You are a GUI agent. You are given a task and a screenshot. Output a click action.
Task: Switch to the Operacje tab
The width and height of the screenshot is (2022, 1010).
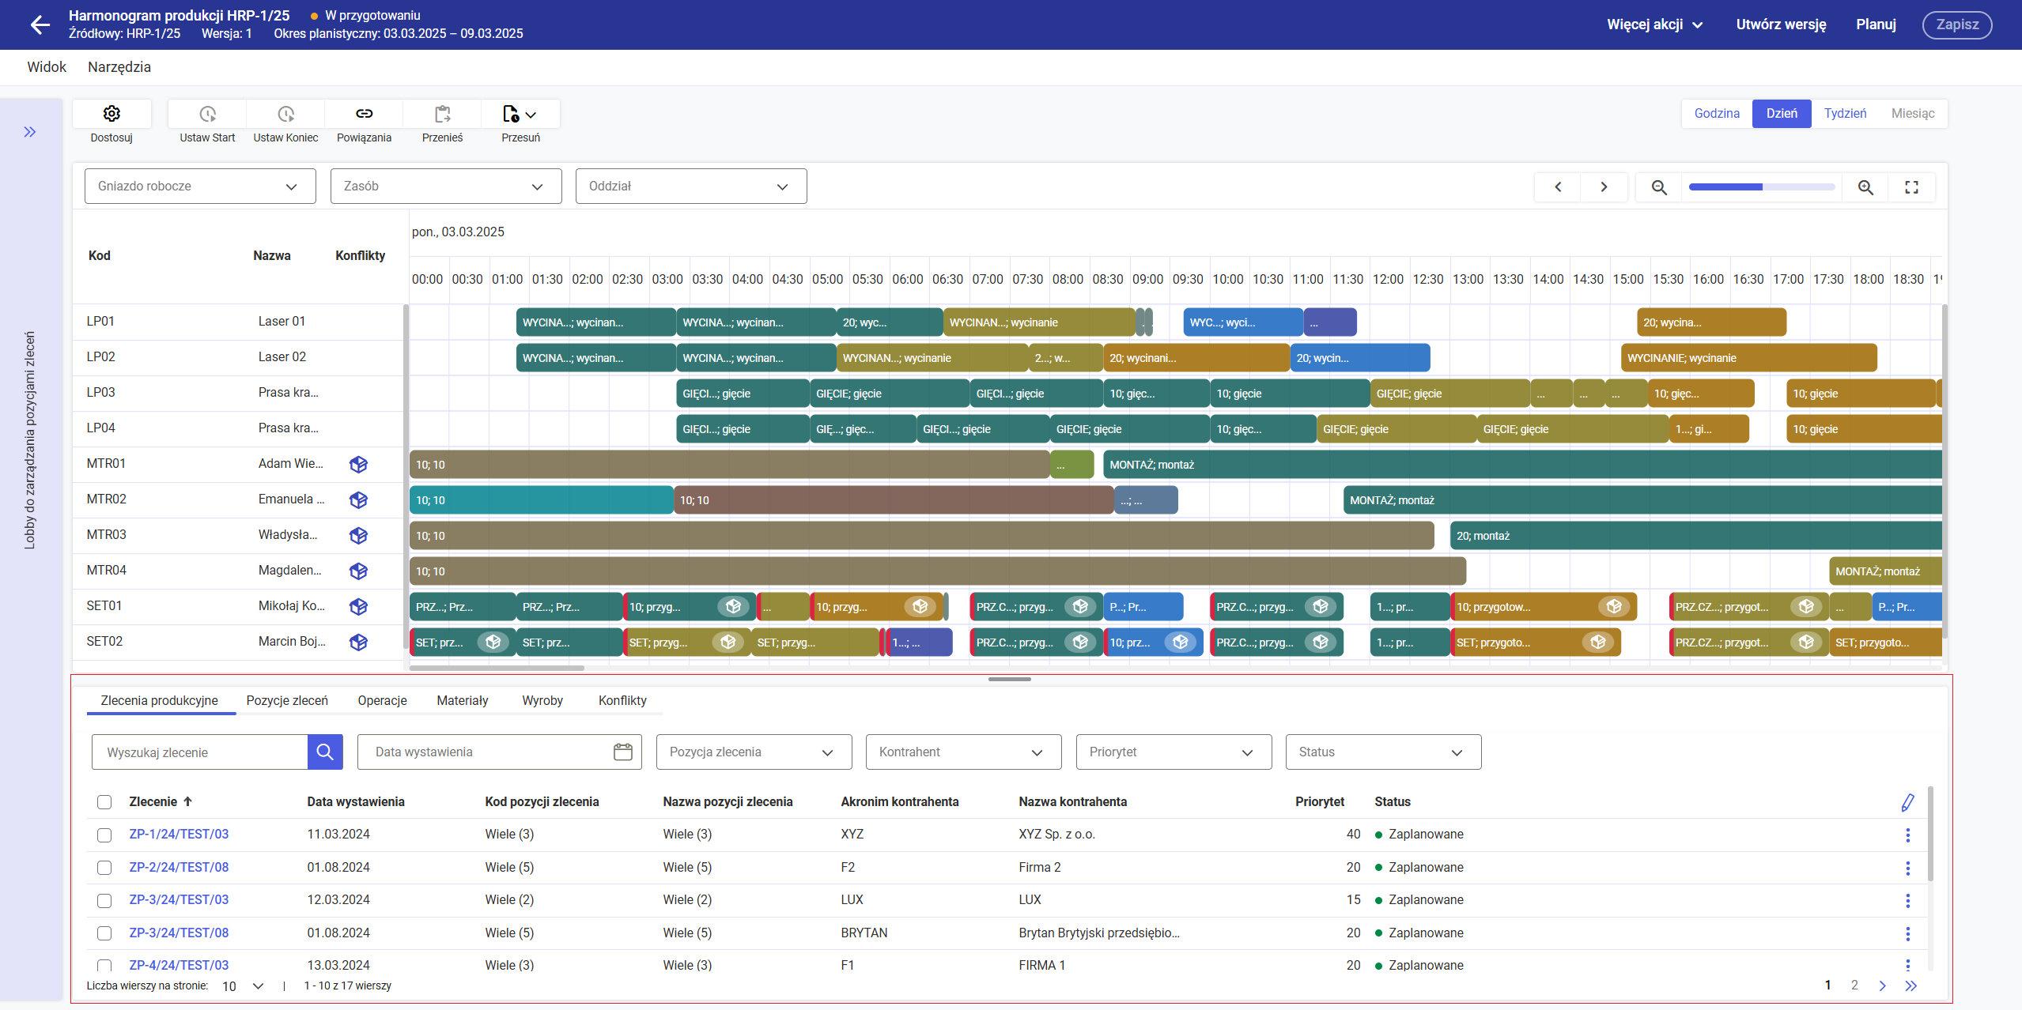point(382,701)
